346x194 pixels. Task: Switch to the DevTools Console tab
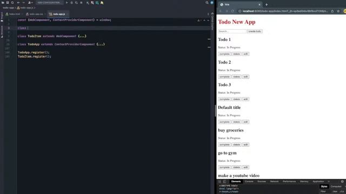(249, 182)
